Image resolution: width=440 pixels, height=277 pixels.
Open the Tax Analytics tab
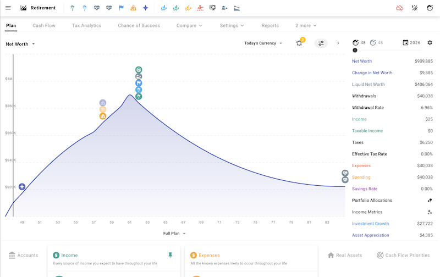pos(86,26)
